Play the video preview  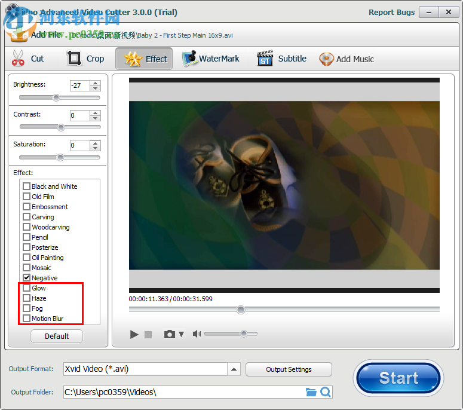coord(134,334)
